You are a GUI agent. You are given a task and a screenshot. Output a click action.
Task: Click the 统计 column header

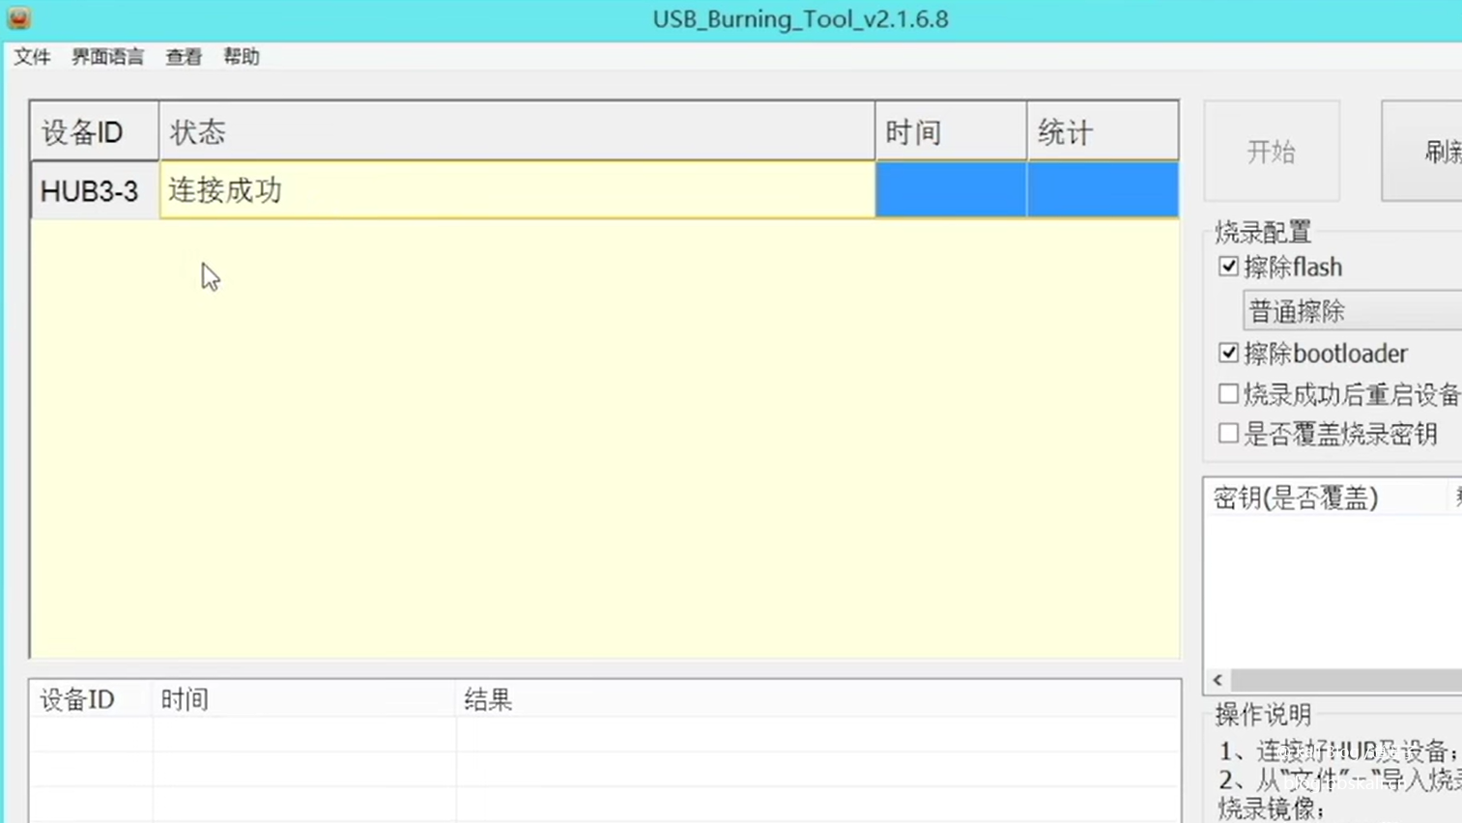[1102, 132]
